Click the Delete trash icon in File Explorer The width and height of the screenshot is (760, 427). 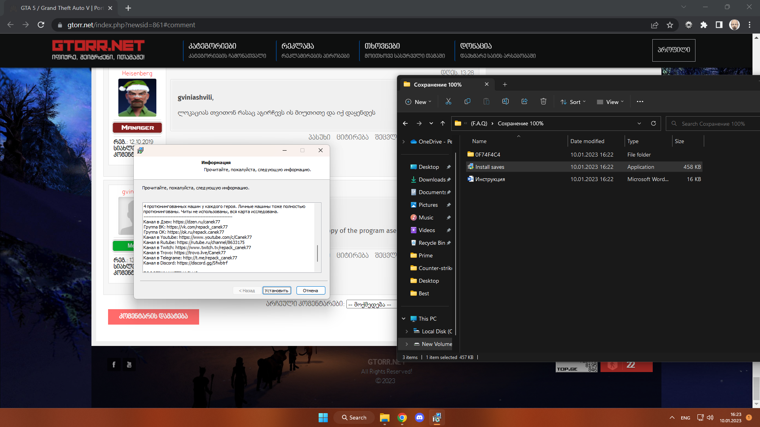point(543,102)
